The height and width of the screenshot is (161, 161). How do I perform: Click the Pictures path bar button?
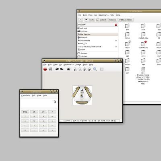(x=113, y=20)
